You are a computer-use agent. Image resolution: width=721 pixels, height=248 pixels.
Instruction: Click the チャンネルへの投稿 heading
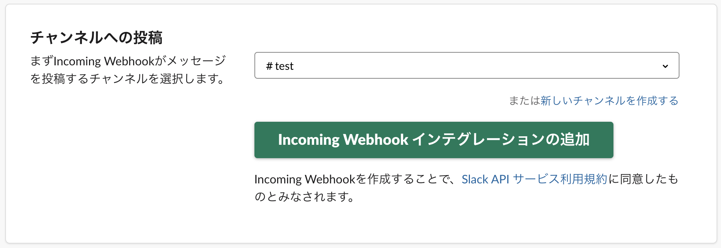pos(96,37)
